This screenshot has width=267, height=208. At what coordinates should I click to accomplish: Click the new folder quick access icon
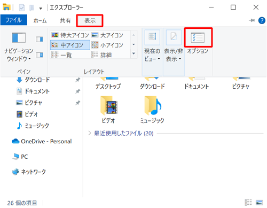[x=32, y=7]
